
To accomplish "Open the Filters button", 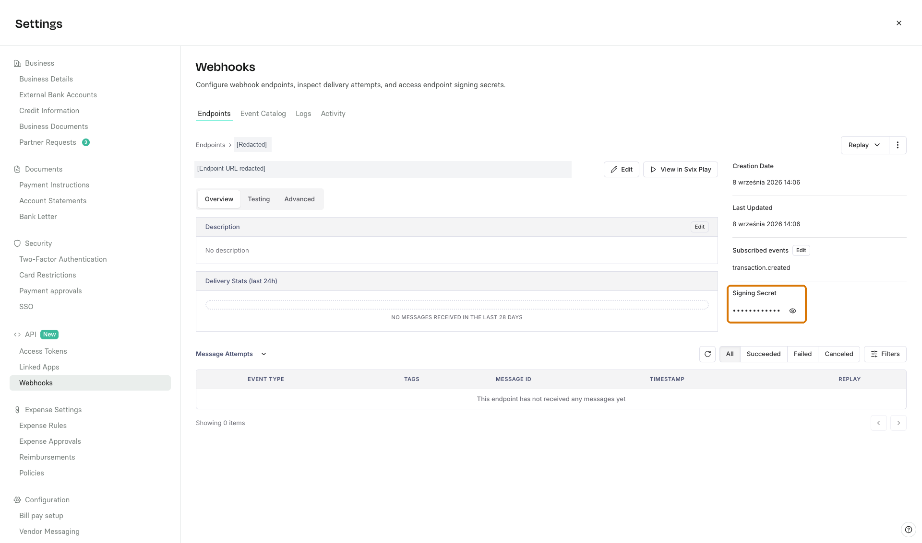I will coord(885,354).
